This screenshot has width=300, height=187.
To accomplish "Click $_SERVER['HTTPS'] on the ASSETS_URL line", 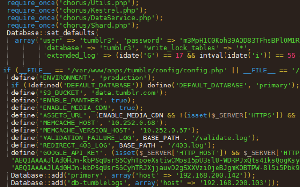I will [x=245, y=115].
